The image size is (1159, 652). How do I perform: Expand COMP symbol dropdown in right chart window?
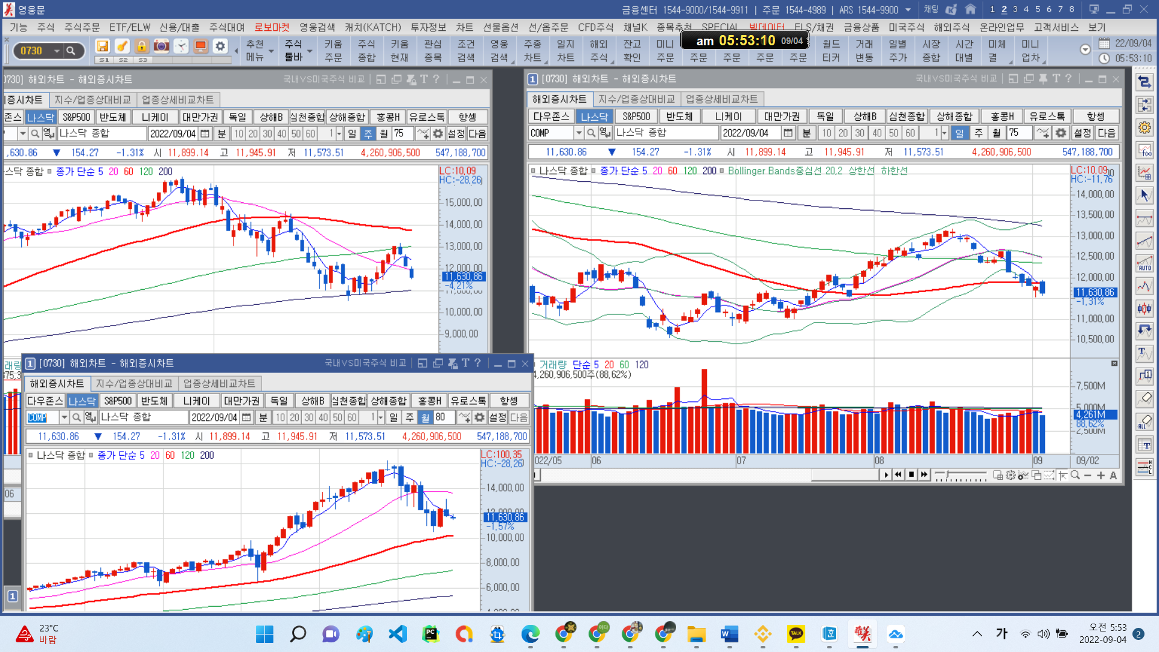coord(578,133)
